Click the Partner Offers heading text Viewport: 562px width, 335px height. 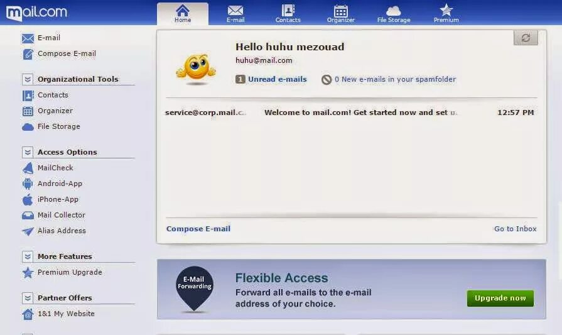(65, 298)
